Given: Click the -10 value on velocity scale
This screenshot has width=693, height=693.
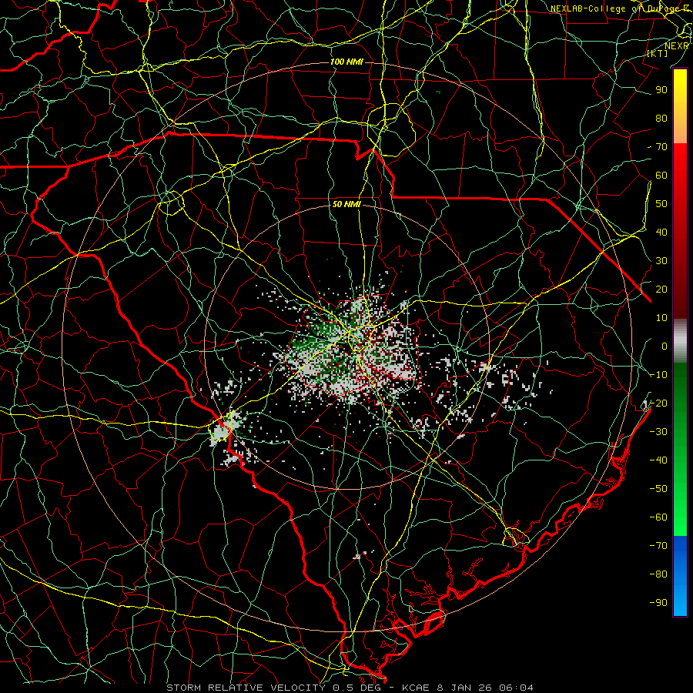Looking at the screenshot, I should pos(658,375).
